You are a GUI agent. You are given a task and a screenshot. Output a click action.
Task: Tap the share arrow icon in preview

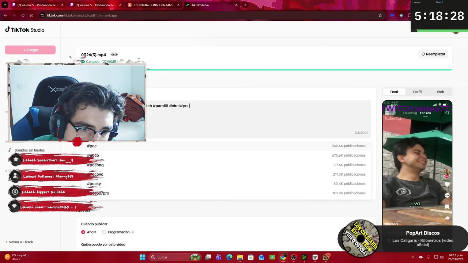tap(447, 218)
